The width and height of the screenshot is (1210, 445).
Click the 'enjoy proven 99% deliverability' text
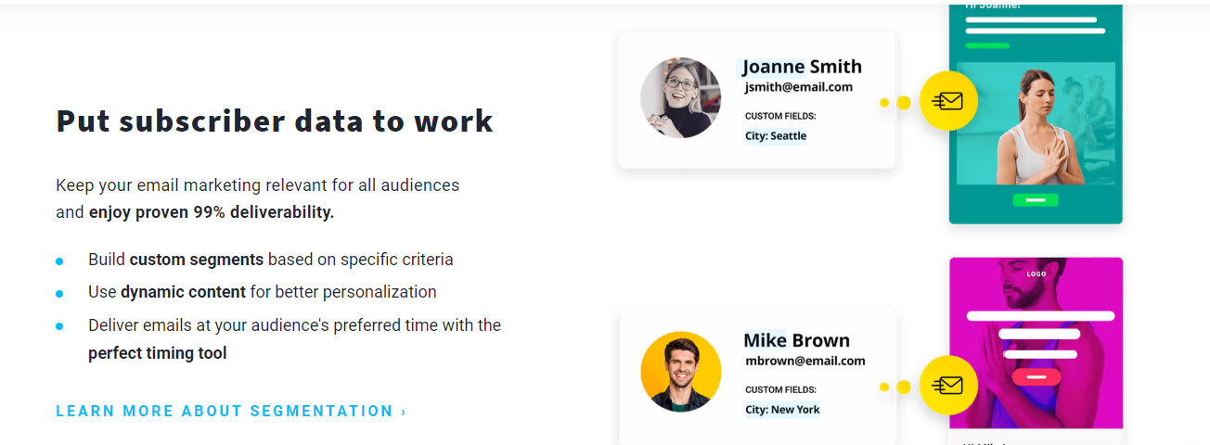tap(212, 212)
